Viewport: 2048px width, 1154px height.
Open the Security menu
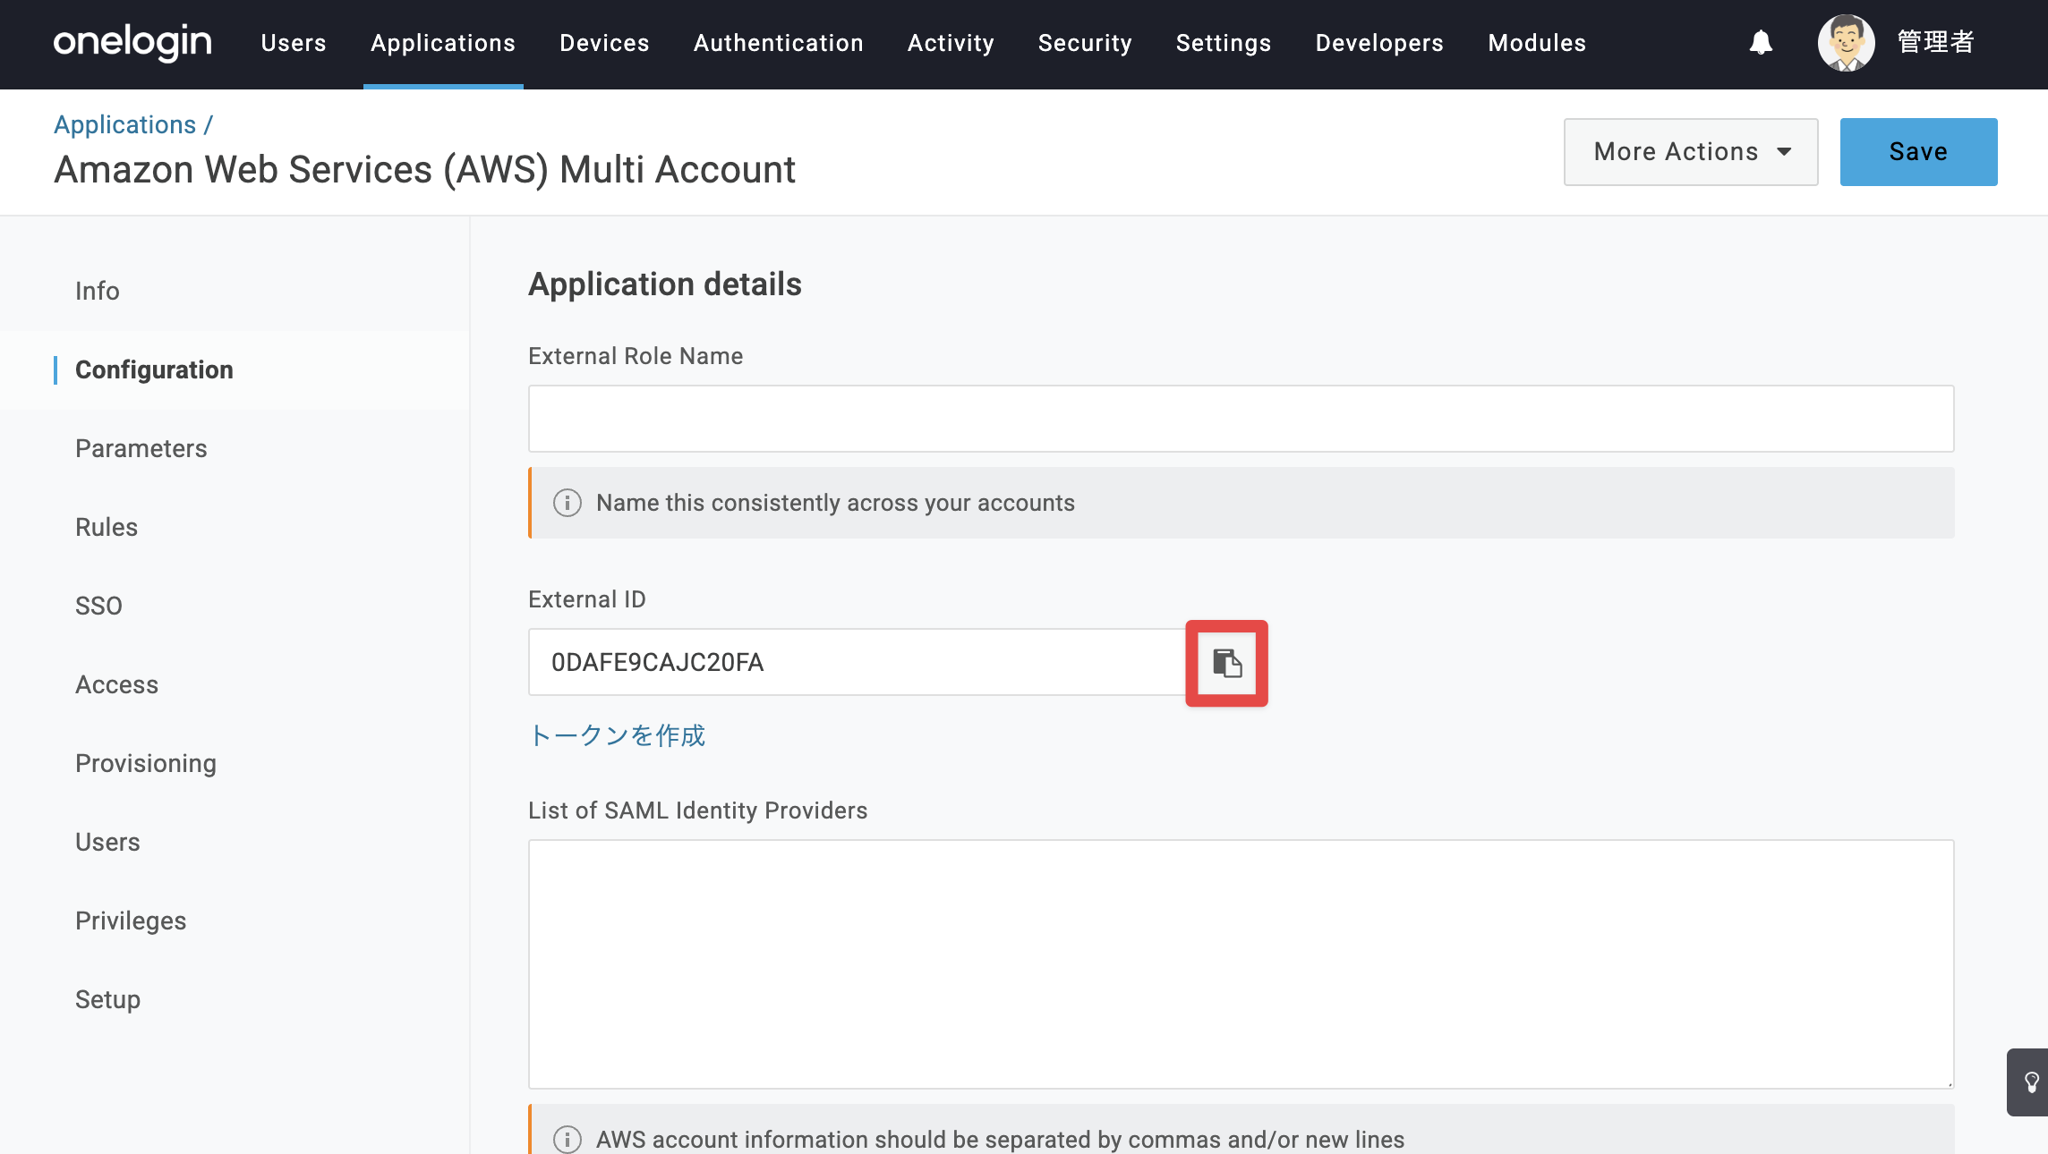point(1085,43)
